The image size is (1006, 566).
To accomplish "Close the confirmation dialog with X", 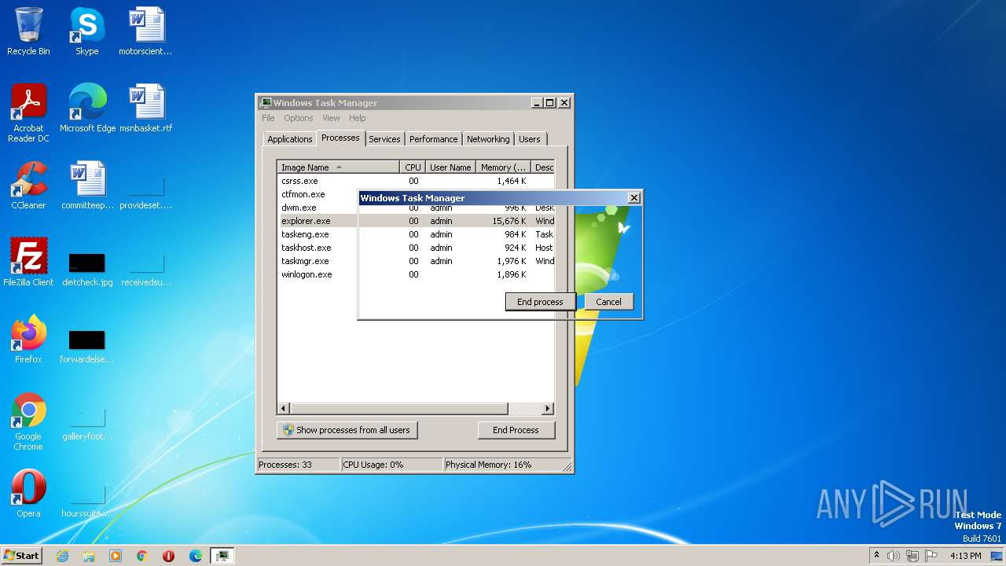I will tap(634, 198).
